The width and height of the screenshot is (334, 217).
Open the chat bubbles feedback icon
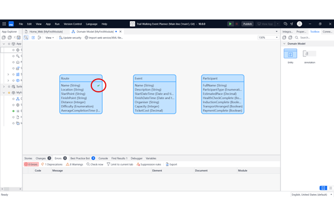[x=286, y=24]
